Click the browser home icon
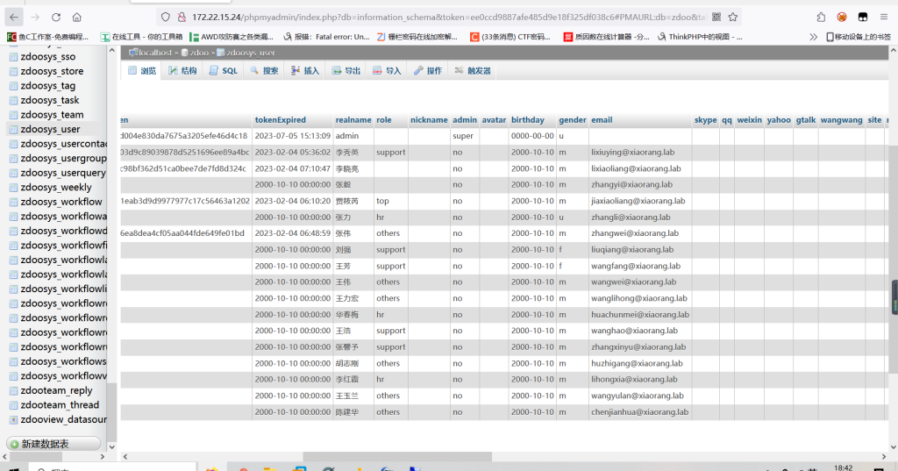Screen dimensions: 898x471 (77, 17)
